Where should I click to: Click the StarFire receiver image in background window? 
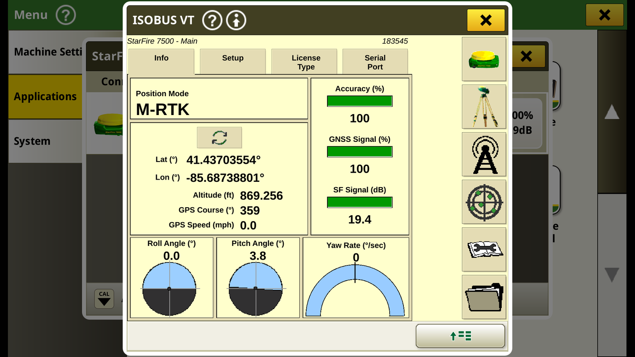(108, 125)
